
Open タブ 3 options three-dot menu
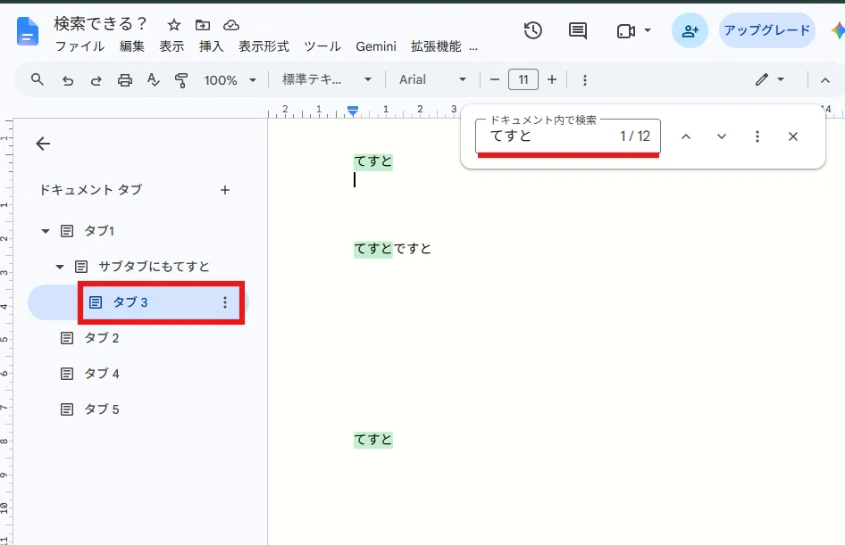click(225, 302)
